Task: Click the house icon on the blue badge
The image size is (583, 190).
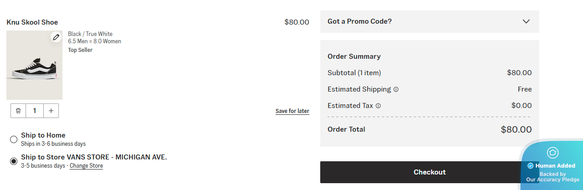Action: [552, 153]
